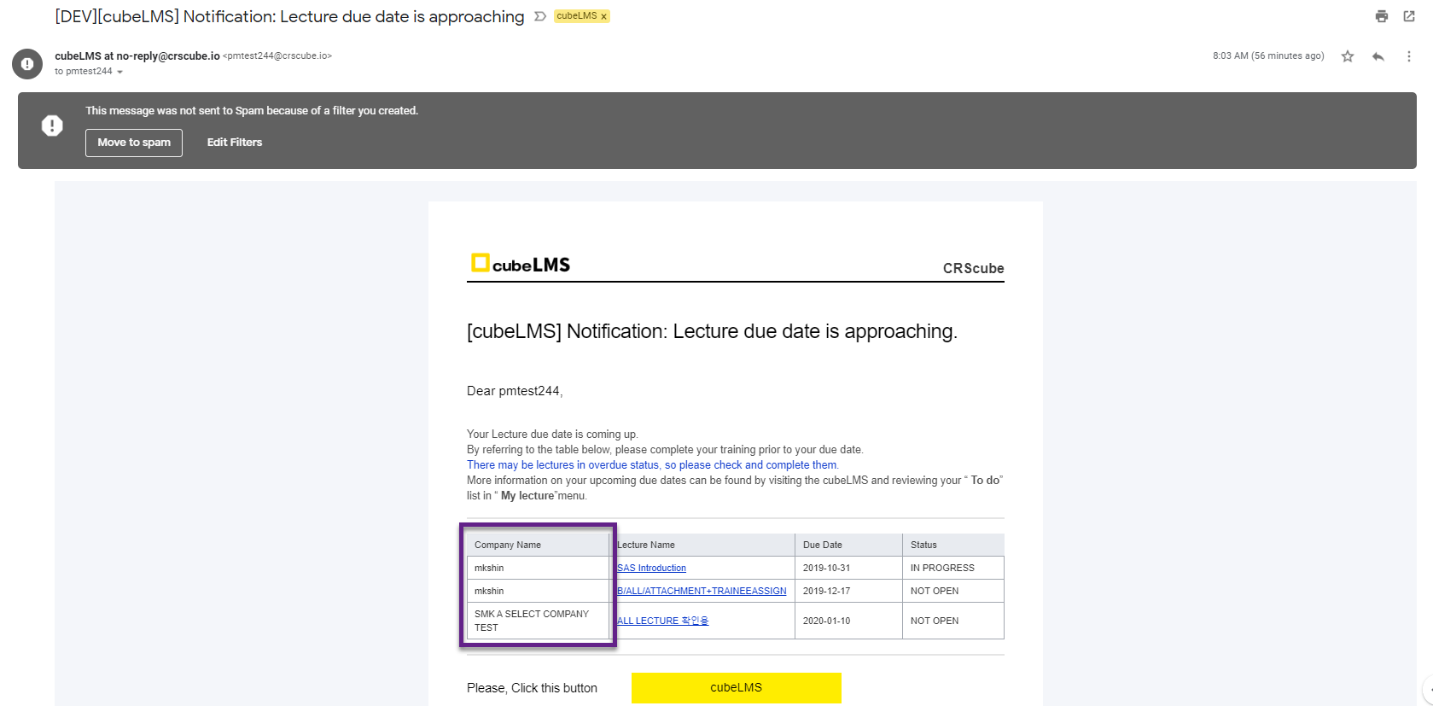
Task: Click the Company Name column header
Action: (x=508, y=545)
